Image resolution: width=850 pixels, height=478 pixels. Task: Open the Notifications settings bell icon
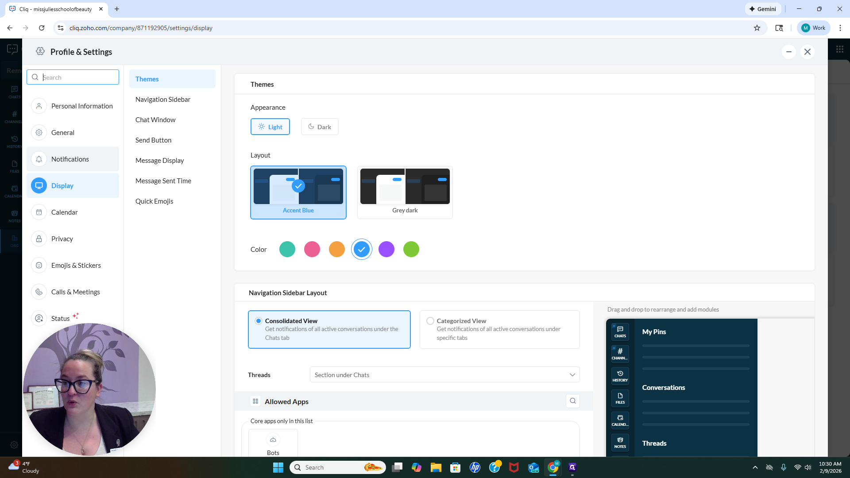pyautogui.click(x=39, y=159)
